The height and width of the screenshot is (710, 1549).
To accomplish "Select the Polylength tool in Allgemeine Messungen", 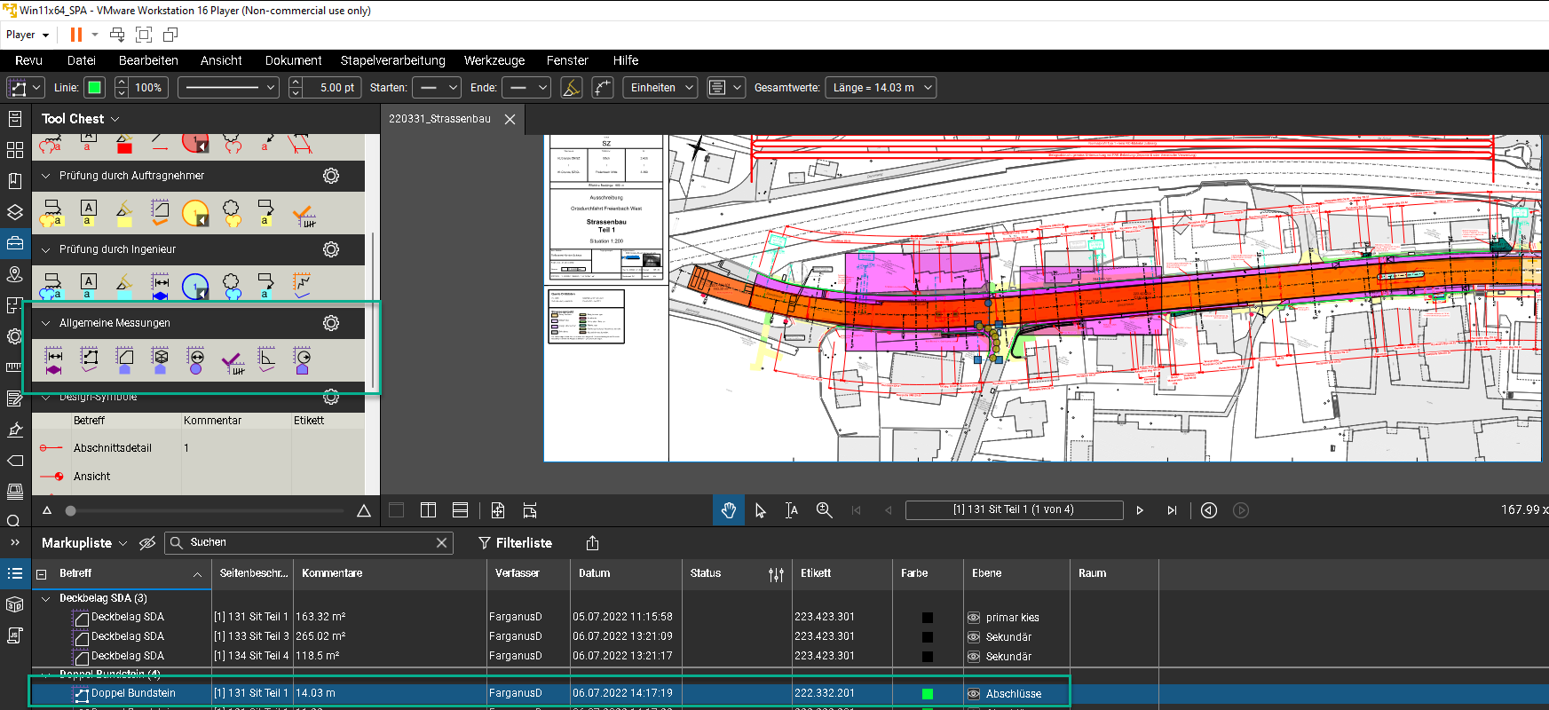I will tap(90, 359).
